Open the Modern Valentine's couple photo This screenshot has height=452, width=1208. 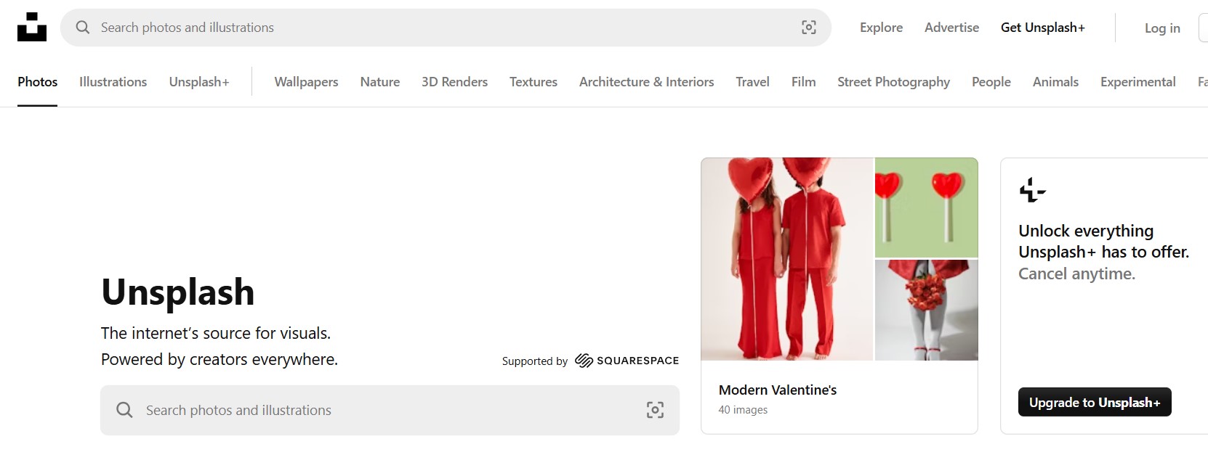click(x=786, y=259)
